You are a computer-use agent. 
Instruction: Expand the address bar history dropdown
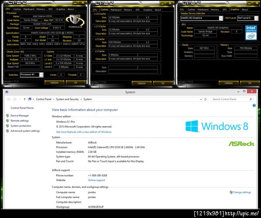[x=201, y=99]
